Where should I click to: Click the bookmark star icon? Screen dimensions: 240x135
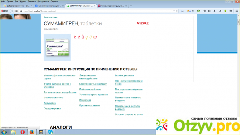(x=205, y=11)
